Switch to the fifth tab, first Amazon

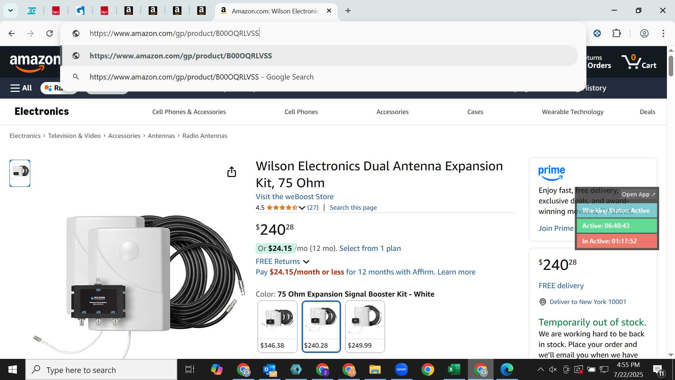pos(129,11)
